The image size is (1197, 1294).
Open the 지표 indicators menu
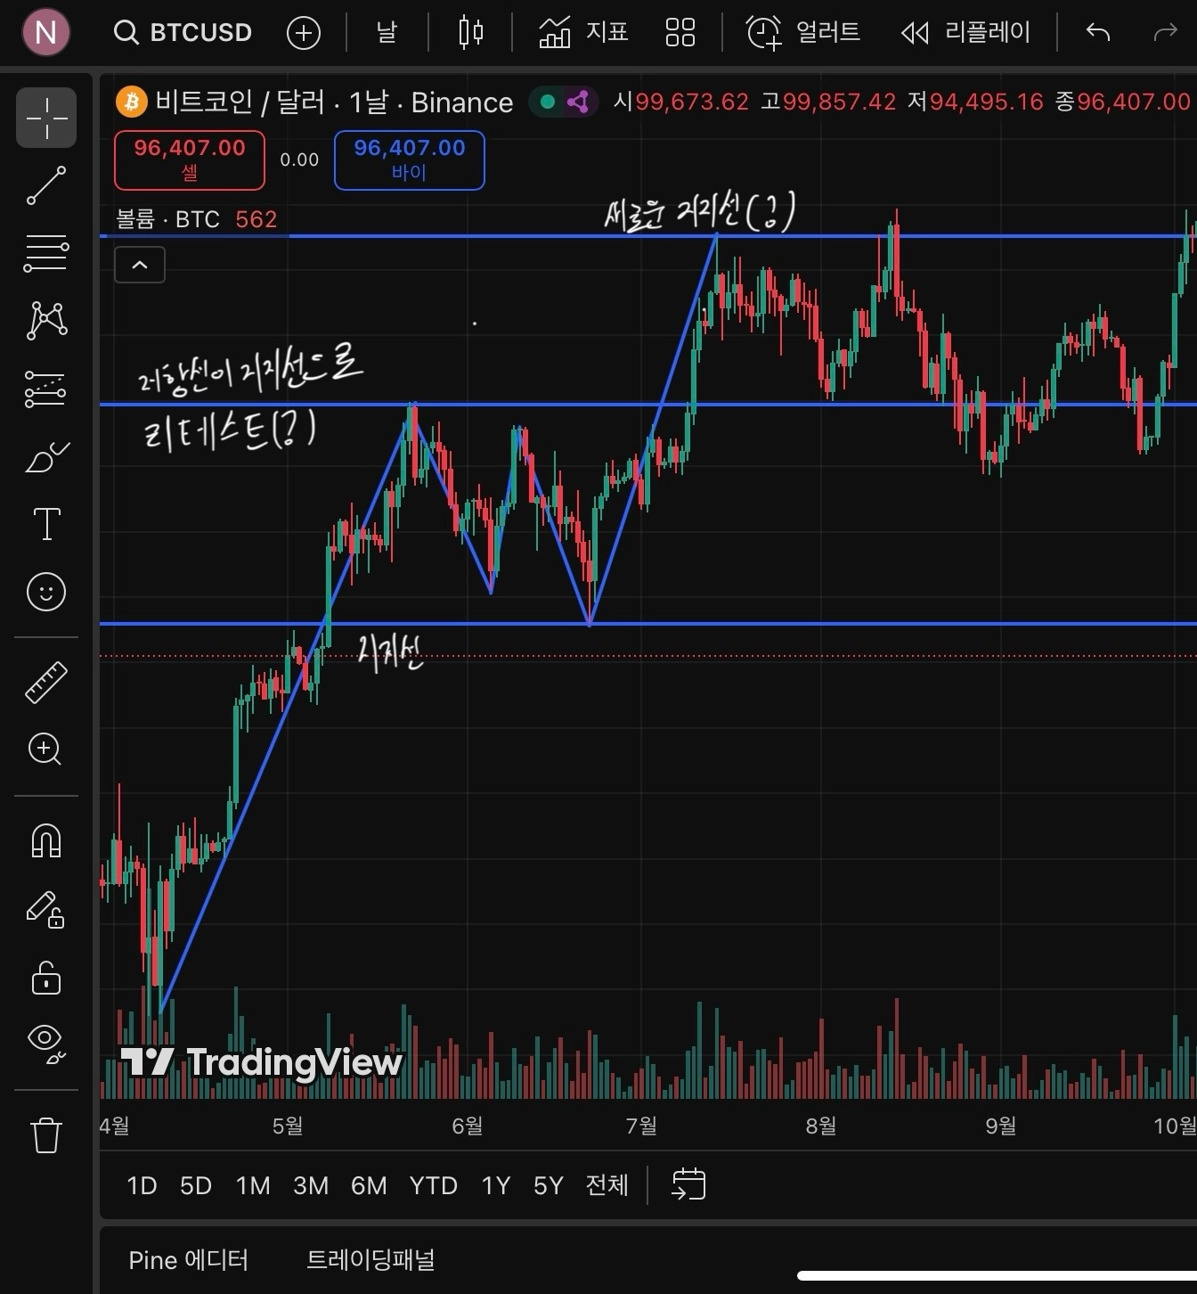[x=583, y=33]
